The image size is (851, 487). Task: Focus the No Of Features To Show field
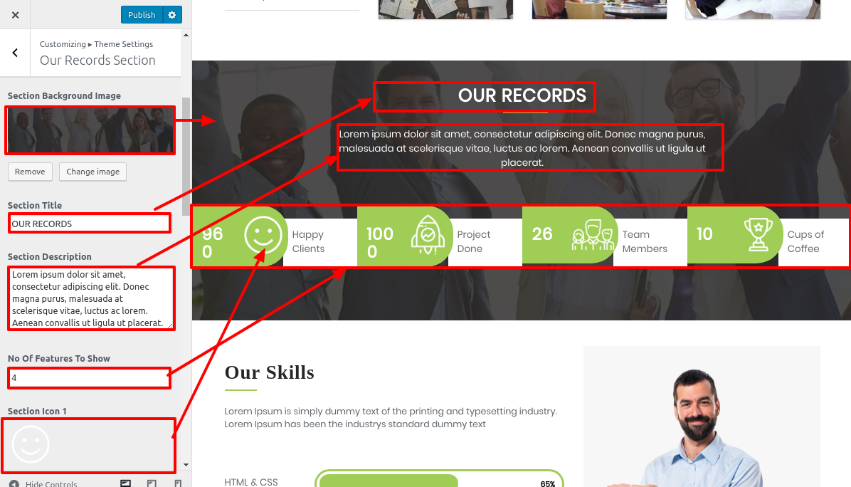[x=90, y=378]
